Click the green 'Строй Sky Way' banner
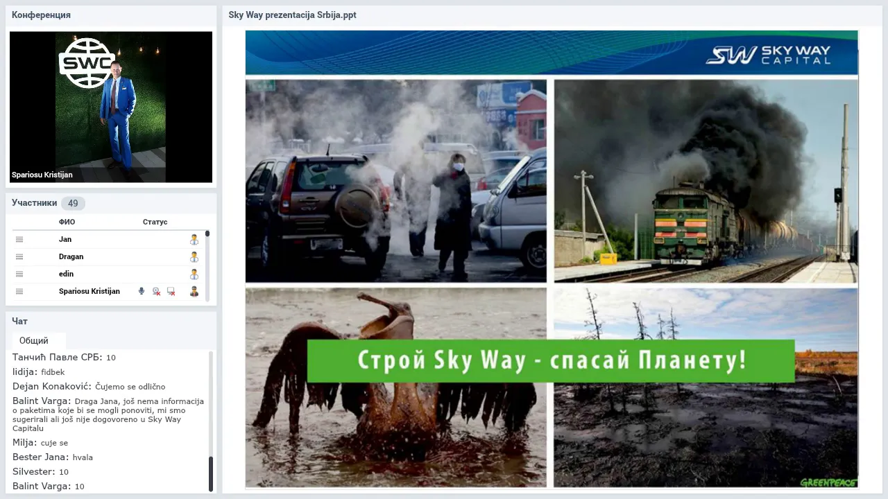888x499 pixels. (551, 360)
